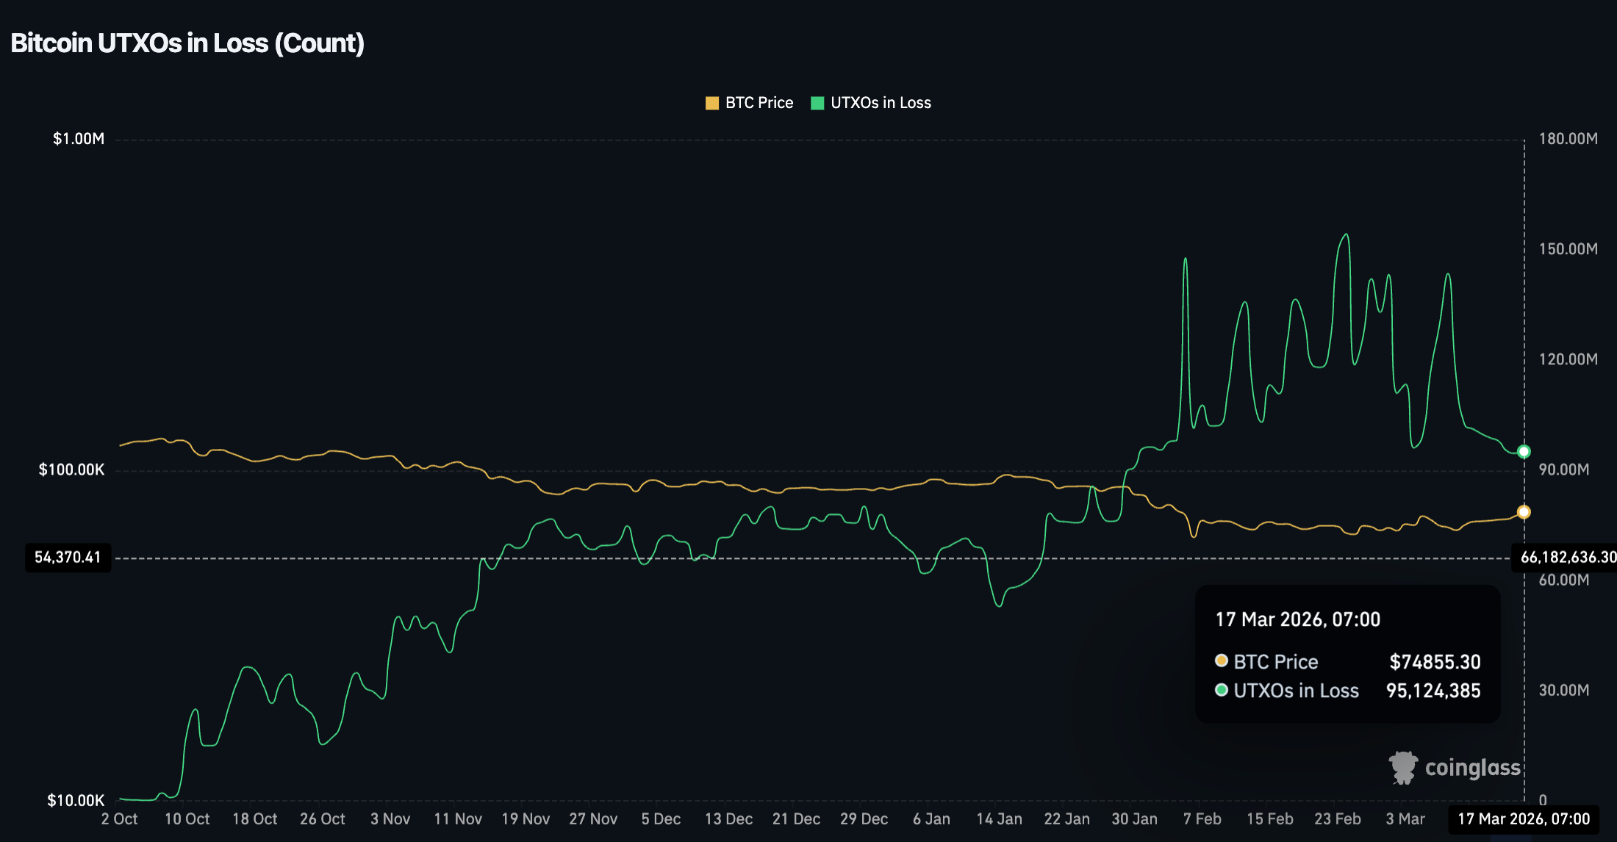Image resolution: width=1617 pixels, height=842 pixels.
Task: Click the yellow BTC price endpoint marker
Action: pyautogui.click(x=1524, y=512)
